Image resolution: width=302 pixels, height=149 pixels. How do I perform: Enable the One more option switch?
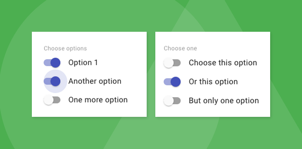click(52, 100)
